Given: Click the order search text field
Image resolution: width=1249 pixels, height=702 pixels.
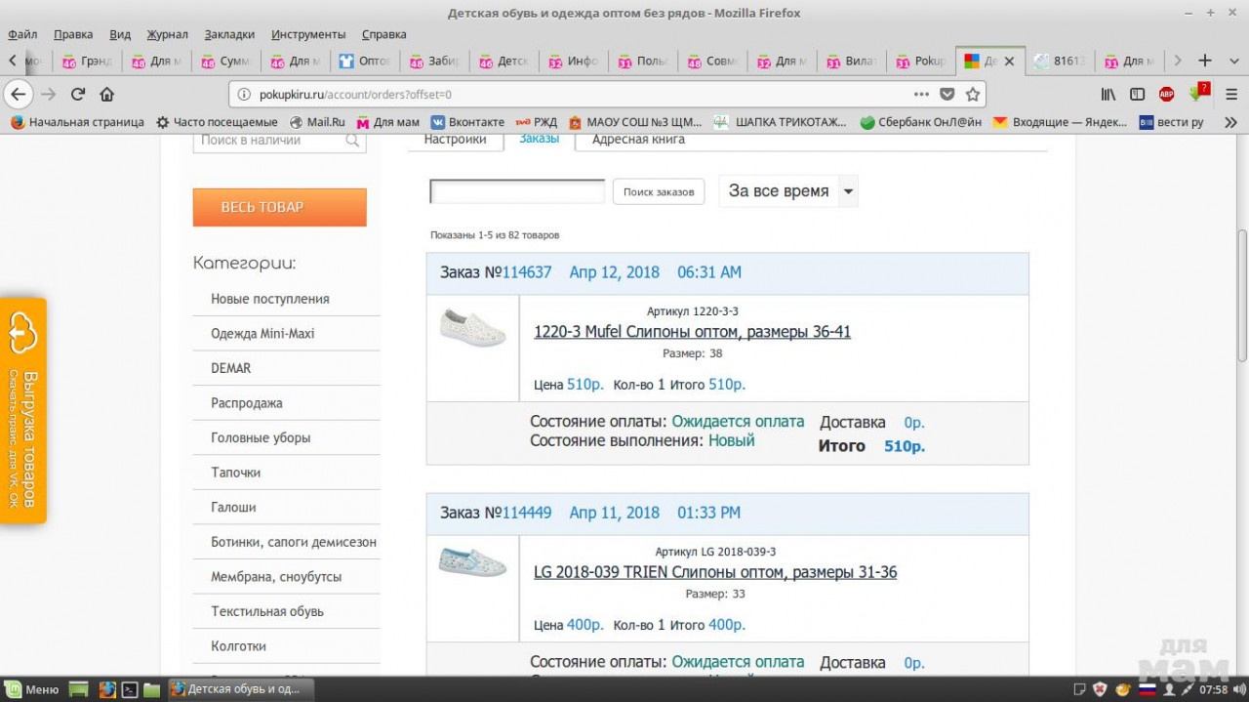Looking at the screenshot, I should [517, 191].
